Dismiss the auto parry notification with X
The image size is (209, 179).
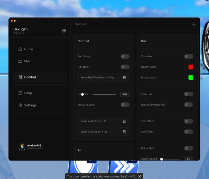pyautogui.click(x=139, y=176)
